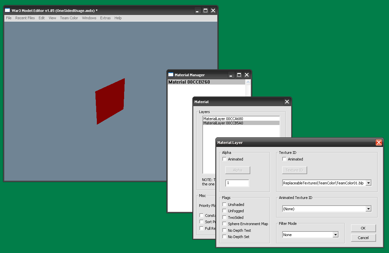Select MaterialLayer 00CCB5A0 in Layers list

point(241,123)
